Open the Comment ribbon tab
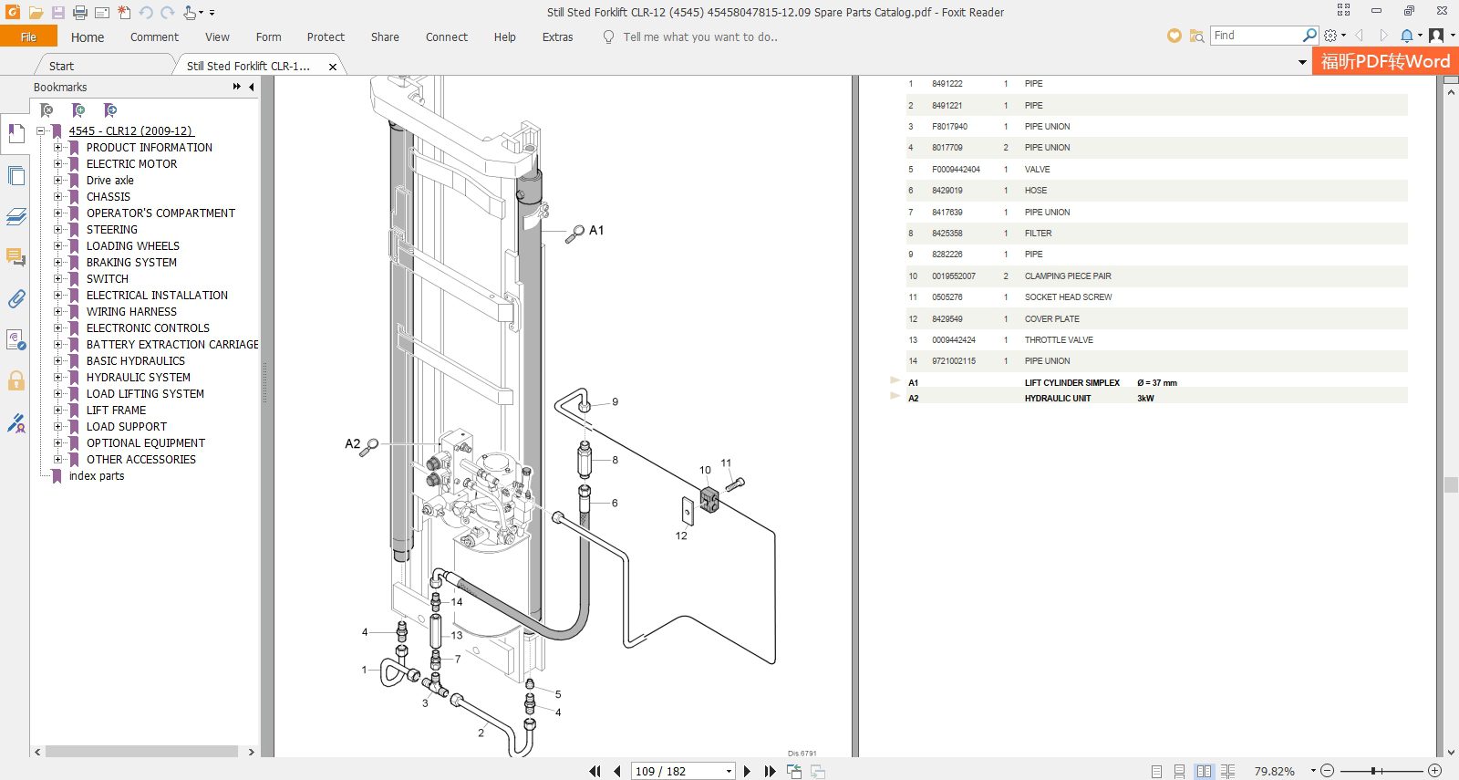Image resolution: width=1459 pixels, height=780 pixels. [x=154, y=37]
